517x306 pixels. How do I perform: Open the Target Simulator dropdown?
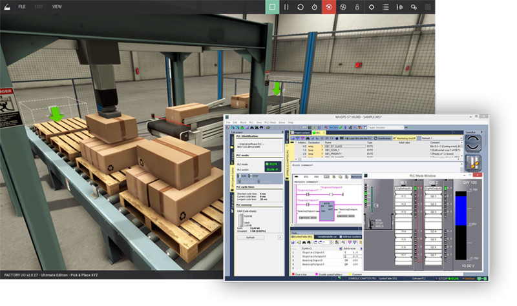[x=385, y=127]
